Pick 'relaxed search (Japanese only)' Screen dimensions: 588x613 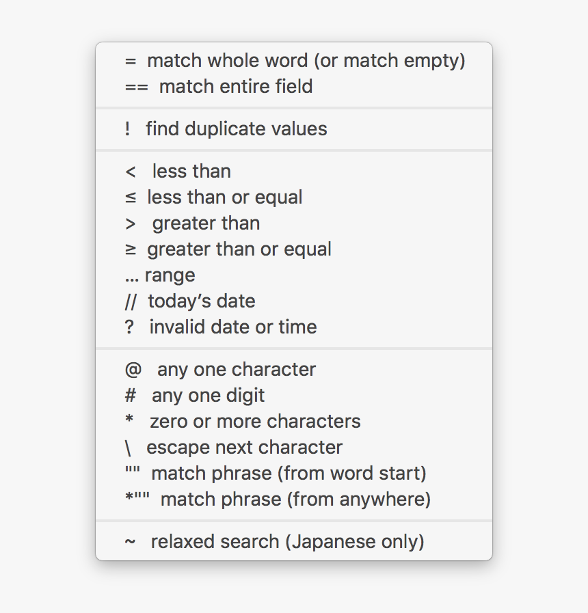[274, 542]
